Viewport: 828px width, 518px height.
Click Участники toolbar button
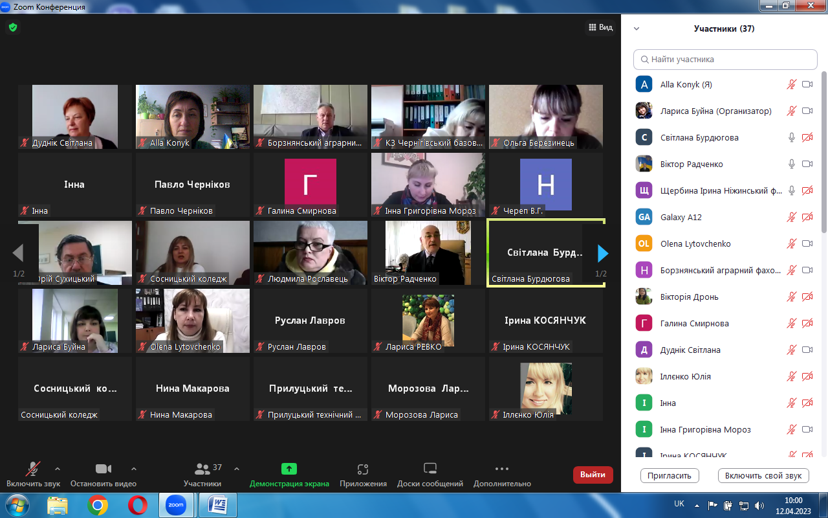202,475
